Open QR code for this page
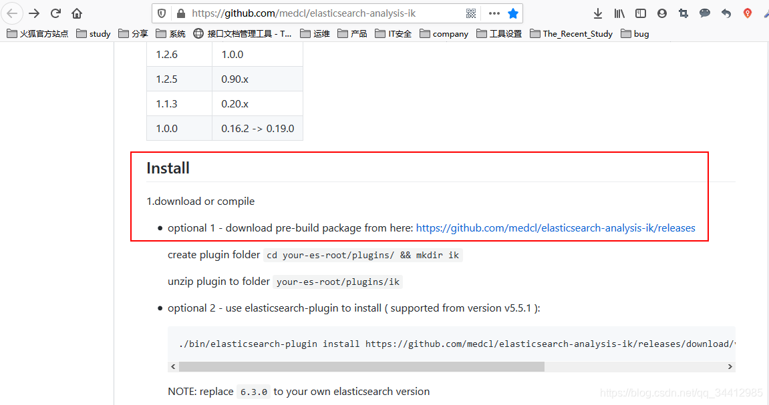The width and height of the screenshot is (769, 405). pyautogui.click(x=471, y=13)
